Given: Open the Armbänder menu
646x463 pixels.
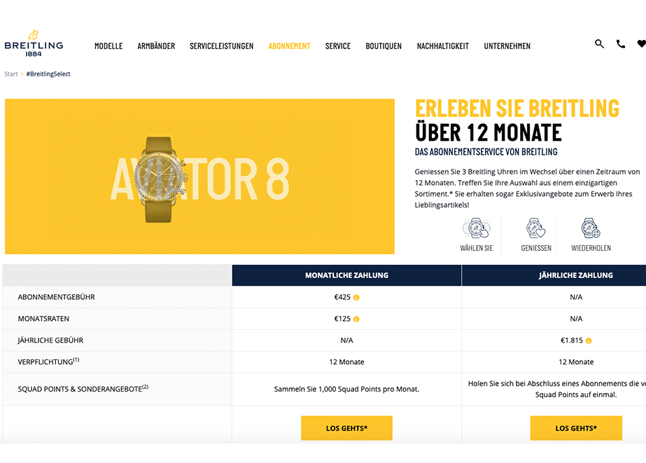Looking at the screenshot, I should 156,46.
